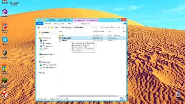Open quick access toolbar customize arrow
Viewport: 185px width, 104px height.
point(47,20)
